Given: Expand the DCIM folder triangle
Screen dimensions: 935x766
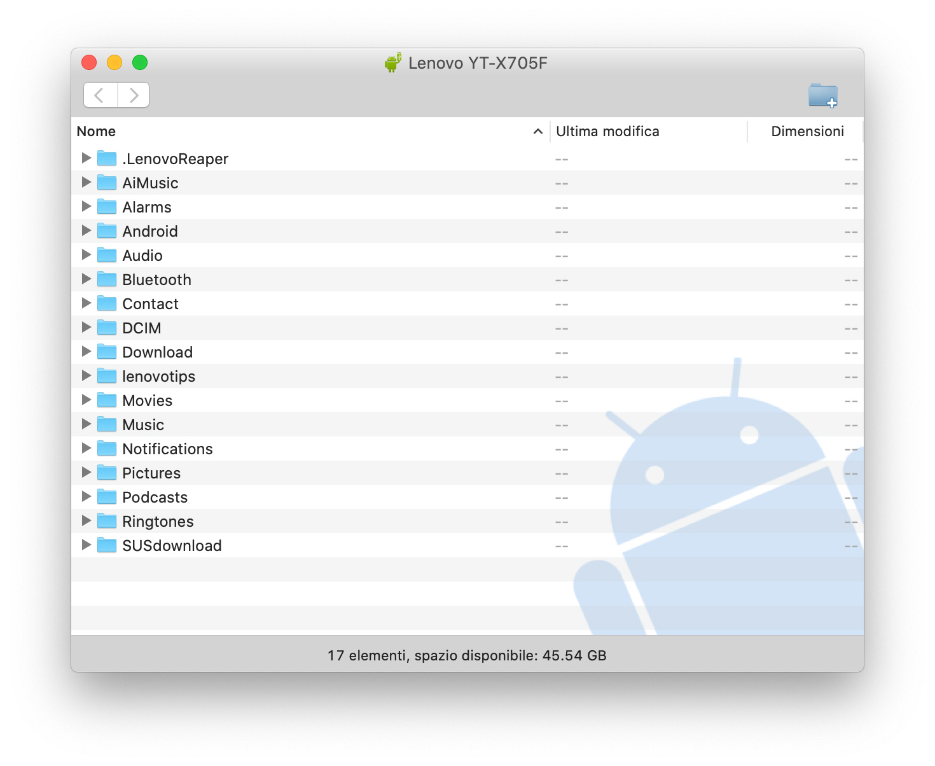Looking at the screenshot, I should [x=87, y=327].
